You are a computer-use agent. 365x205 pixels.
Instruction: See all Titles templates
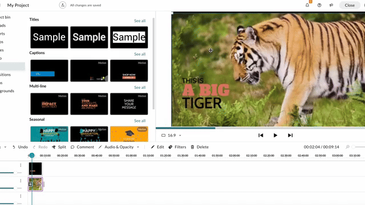pyautogui.click(x=140, y=20)
